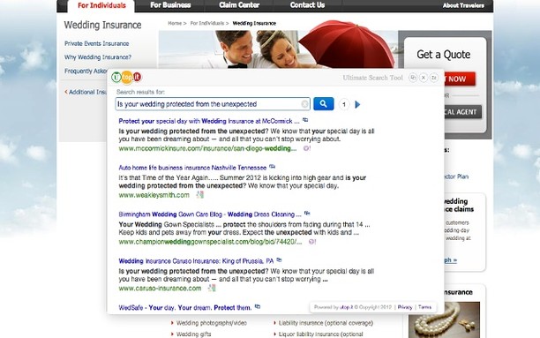Click the gray LOCAL AGENT button
This screenshot has width=540, height=338.
click(463, 112)
